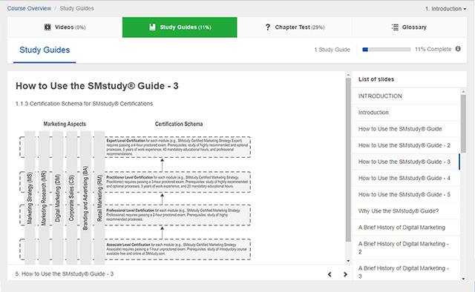Switch to the Glossary tab
The width and height of the screenshot is (475, 292).
409,27
